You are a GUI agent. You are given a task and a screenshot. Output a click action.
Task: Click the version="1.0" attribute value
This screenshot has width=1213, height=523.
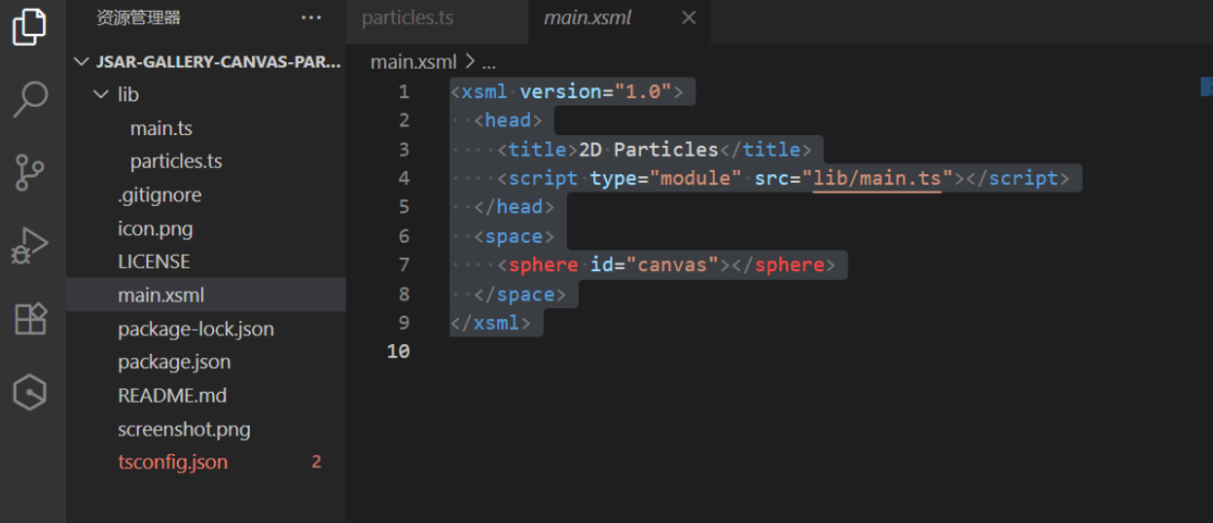tap(643, 91)
